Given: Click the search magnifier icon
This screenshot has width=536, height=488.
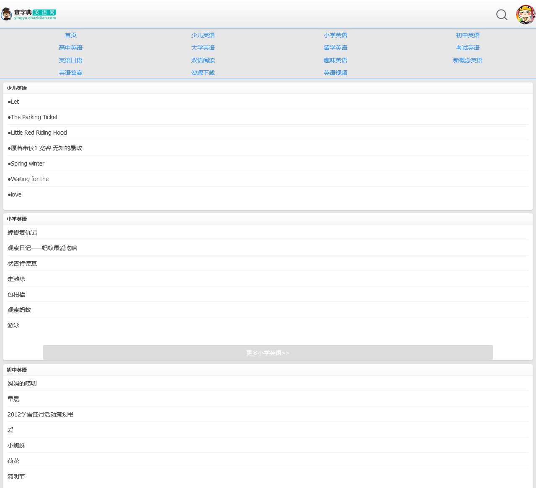Looking at the screenshot, I should pyautogui.click(x=501, y=15).
